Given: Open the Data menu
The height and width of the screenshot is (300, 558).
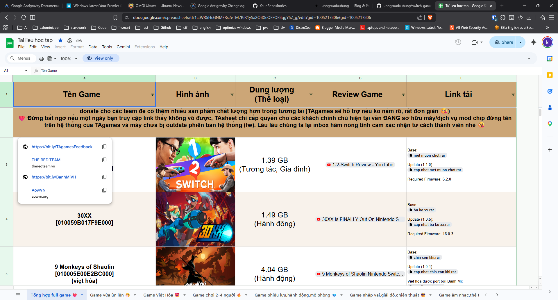Looking at the screenshot, I should click(x=93, y=47).
